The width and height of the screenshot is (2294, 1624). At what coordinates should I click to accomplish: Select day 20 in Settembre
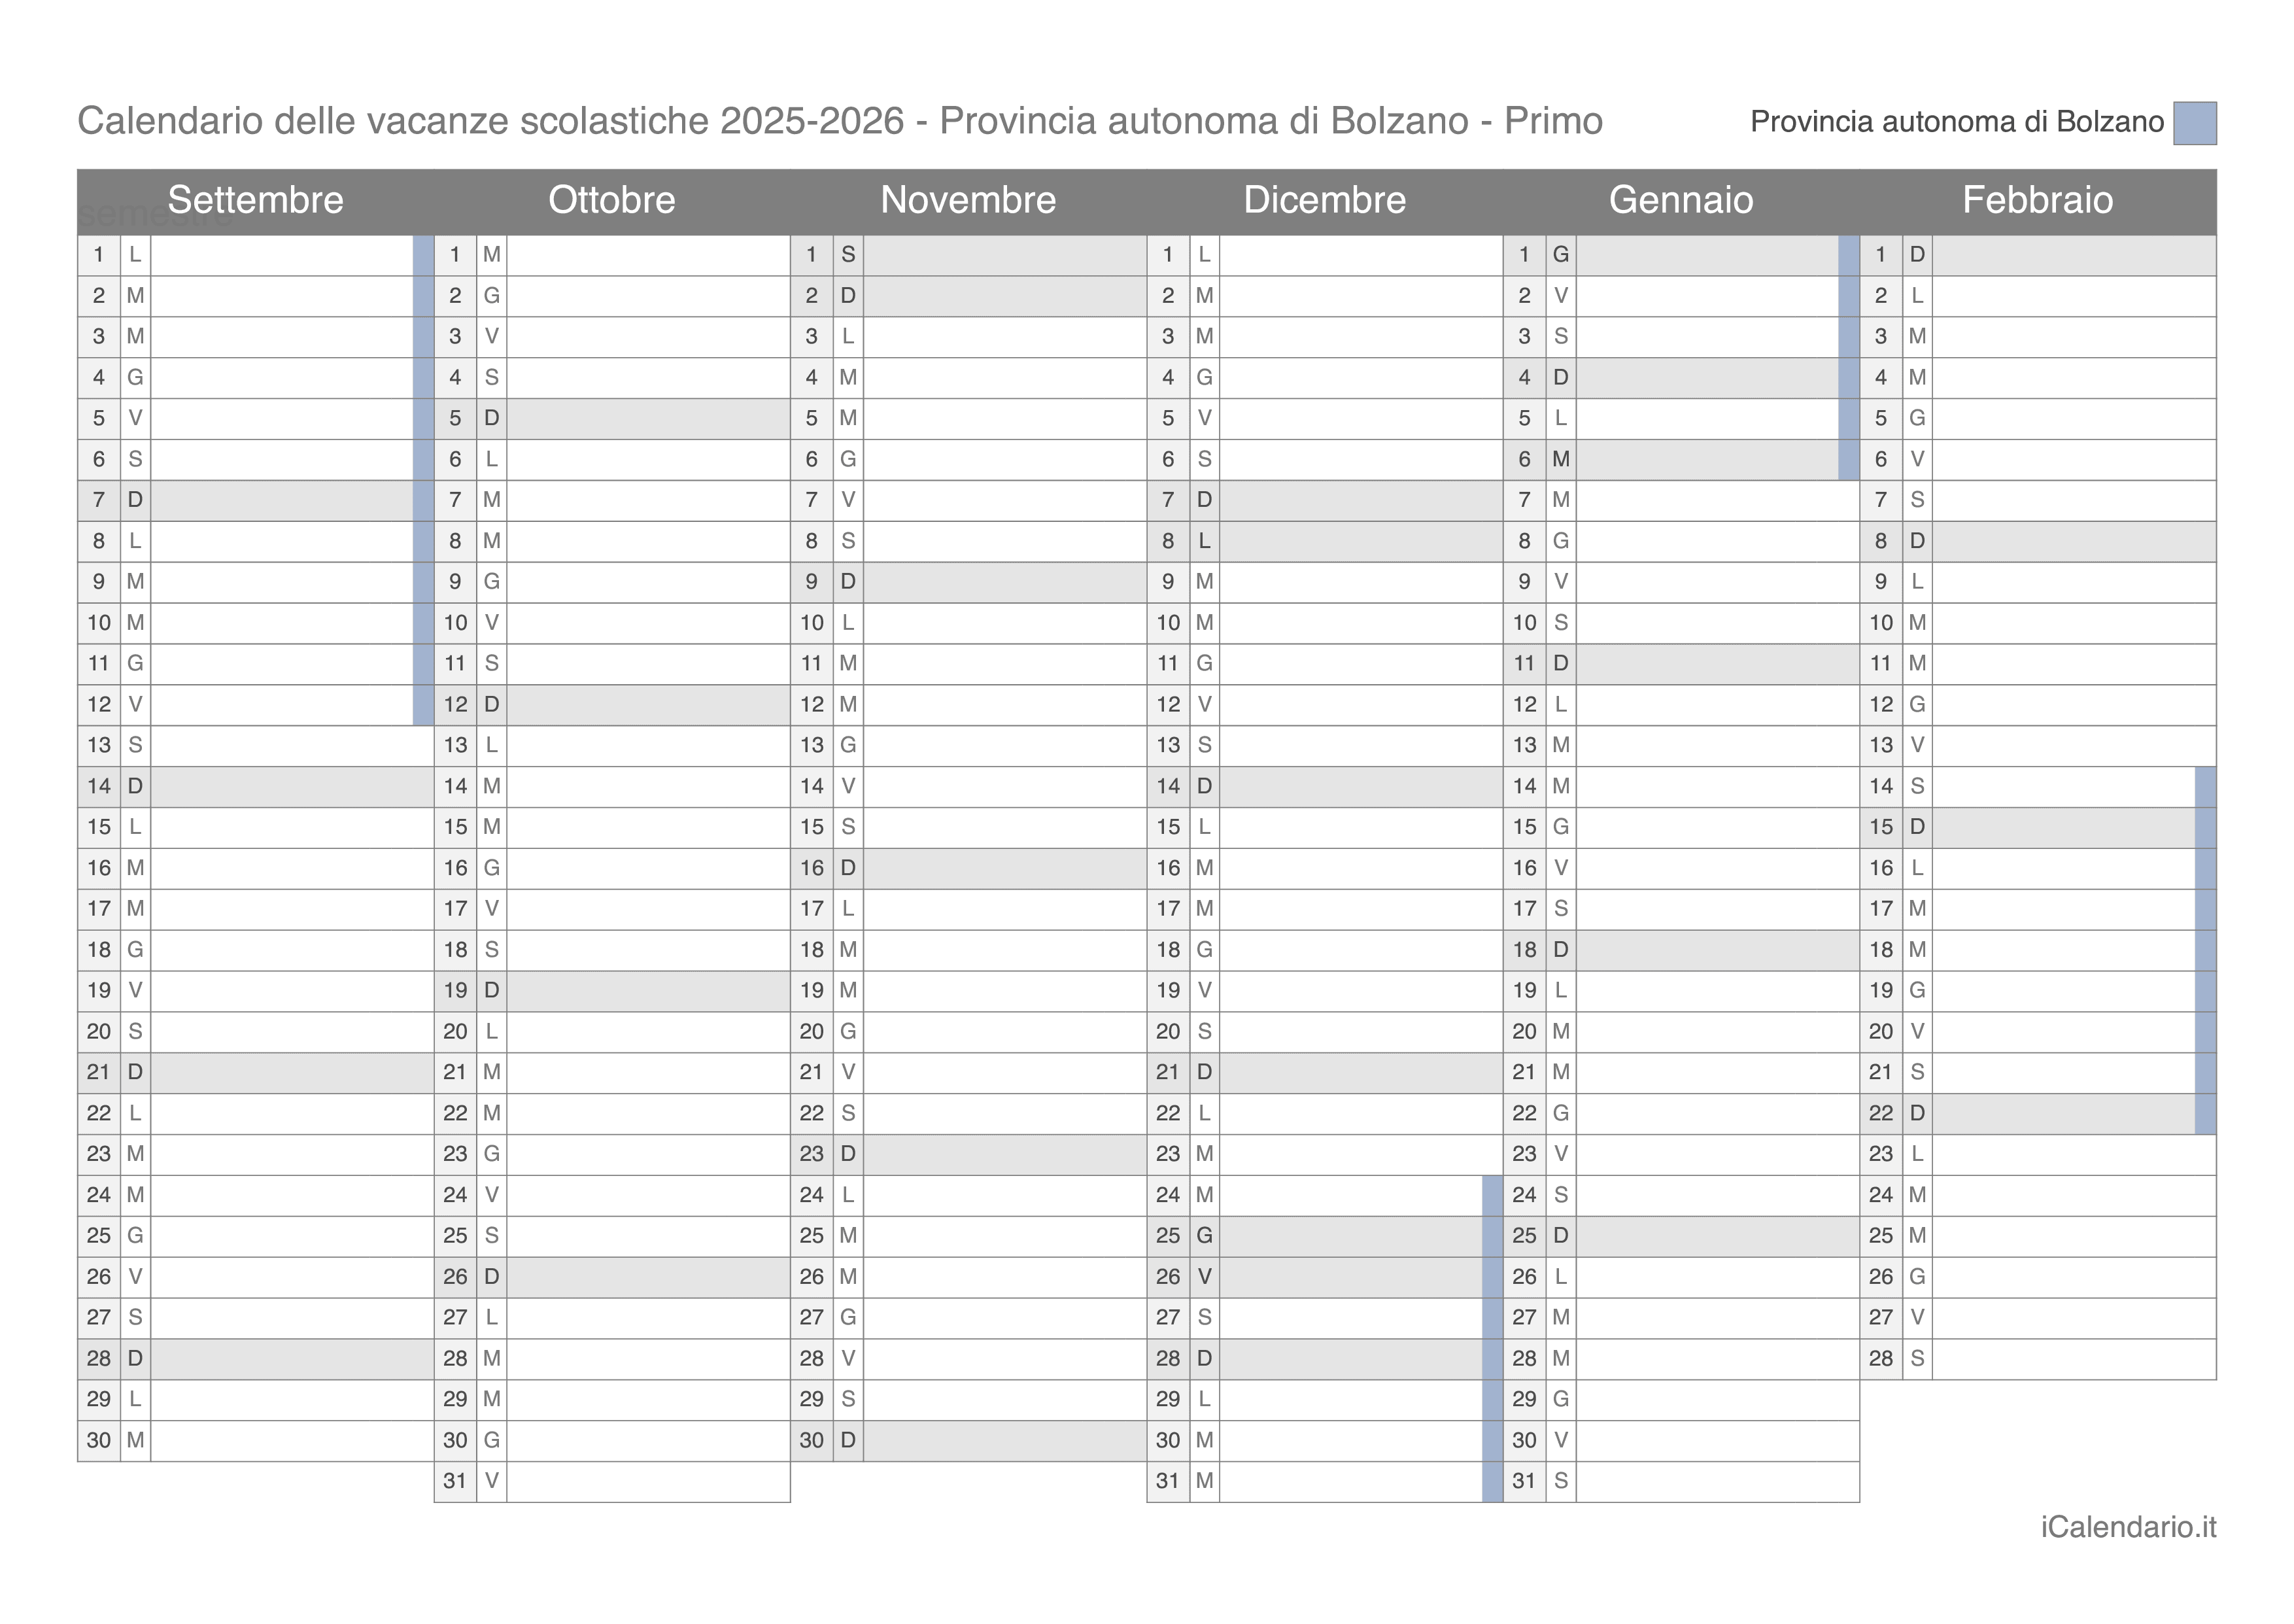(99, 1032)
